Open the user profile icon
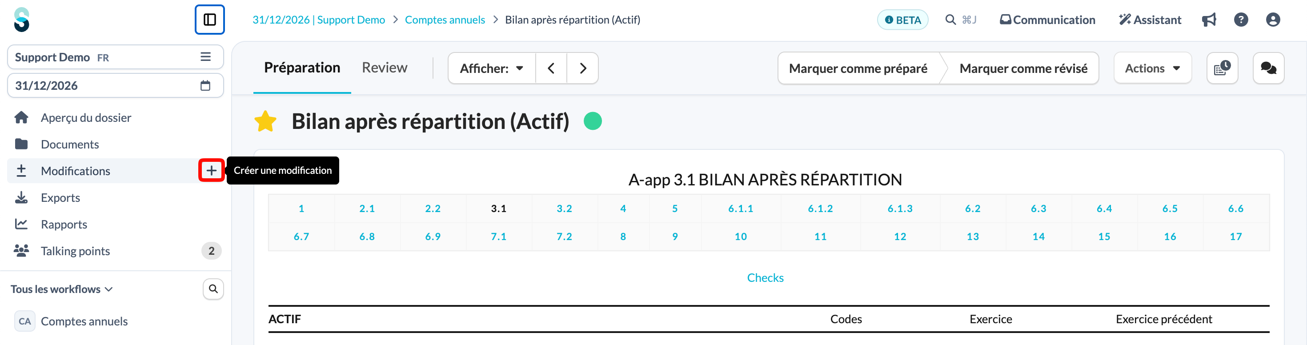Image resolution: width=1307 pixels, height=345 pixels. [x=1273, y=20]
